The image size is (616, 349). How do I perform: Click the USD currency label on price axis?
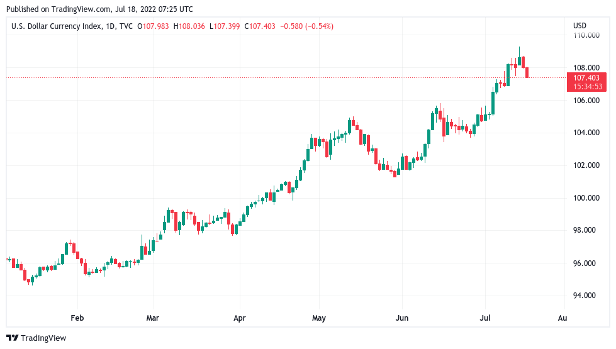point(580,26)
